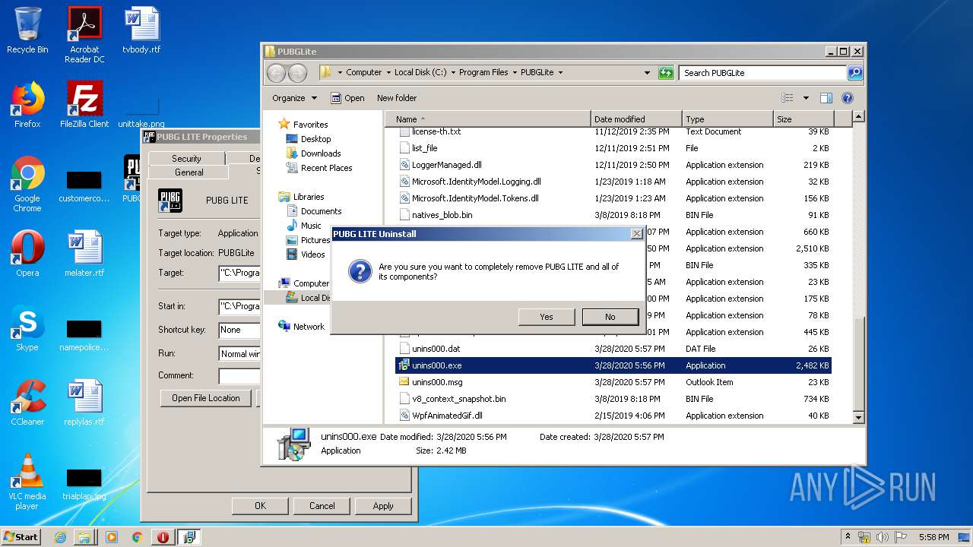Open the Run combo box
973x547 pixels.
click(239, 353)
